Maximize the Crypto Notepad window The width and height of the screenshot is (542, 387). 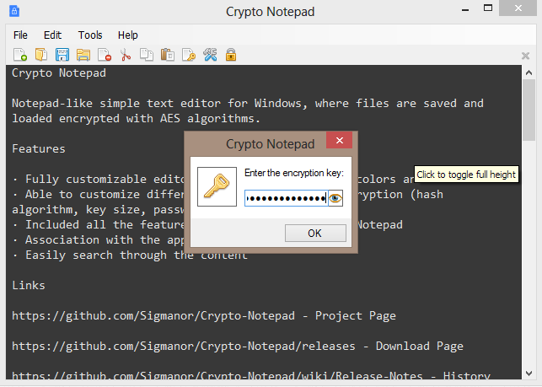coord(488,8)
